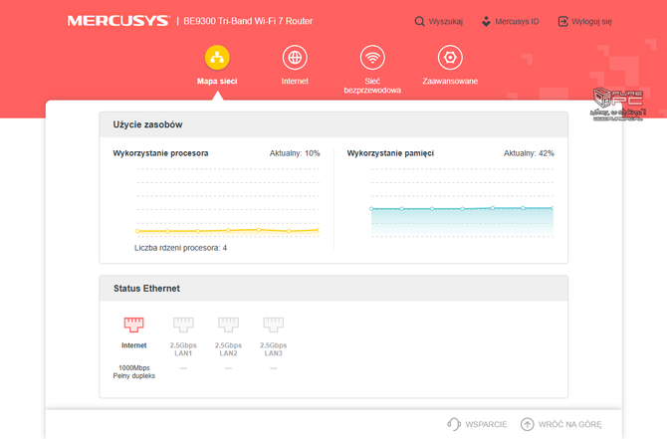Viewport: 667px width, 439px height.
Task: Switch to the Internet tab label
Action: [295, 82]
